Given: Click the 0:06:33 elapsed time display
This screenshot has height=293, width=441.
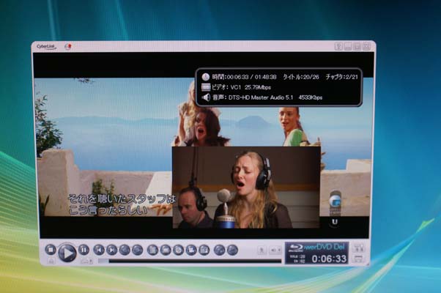Looking at the screenshot, I should (329, 259).
